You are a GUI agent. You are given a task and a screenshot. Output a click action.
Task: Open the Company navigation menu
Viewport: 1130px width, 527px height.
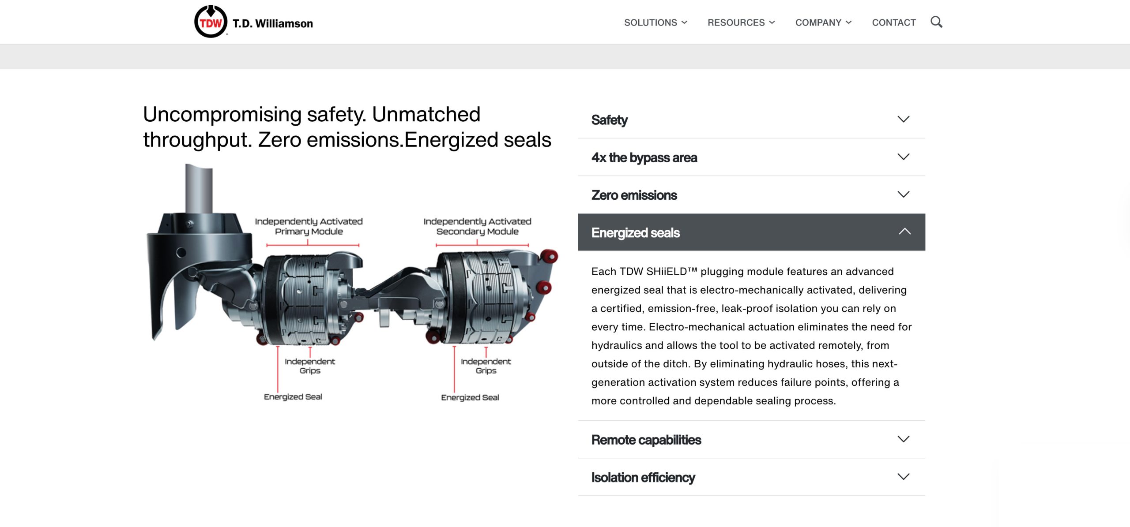pos(823,22)
